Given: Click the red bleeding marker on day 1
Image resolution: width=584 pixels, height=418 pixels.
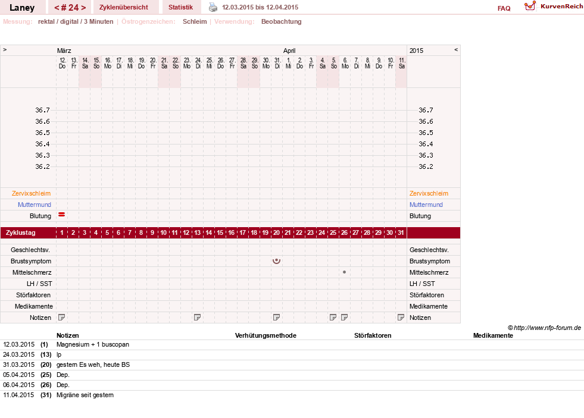Looking at the screenshot, I should (x=62, y=215).
